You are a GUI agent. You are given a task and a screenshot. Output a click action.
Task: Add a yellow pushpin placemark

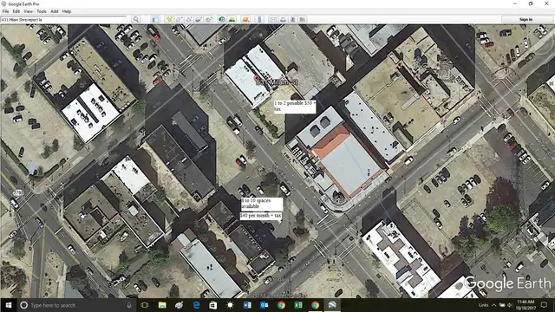pos(169,19)
